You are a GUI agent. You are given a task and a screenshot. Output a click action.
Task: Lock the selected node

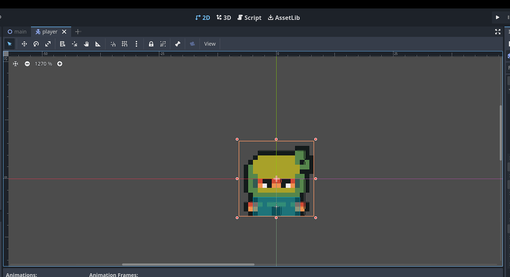[x=151, y=44]
